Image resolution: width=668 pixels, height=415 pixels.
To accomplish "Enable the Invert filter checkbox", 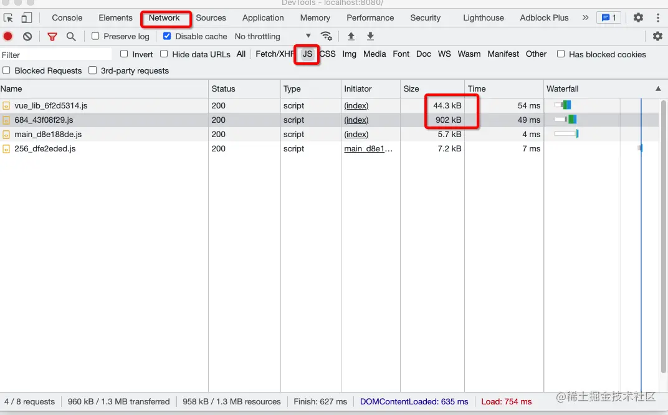I will [124, 54].
